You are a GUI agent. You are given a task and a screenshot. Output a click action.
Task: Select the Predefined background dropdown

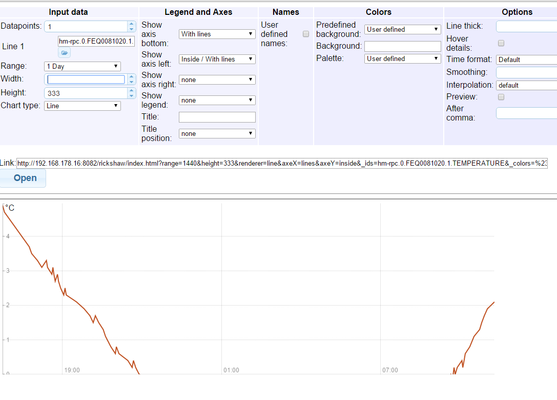(x=402, y=29)
